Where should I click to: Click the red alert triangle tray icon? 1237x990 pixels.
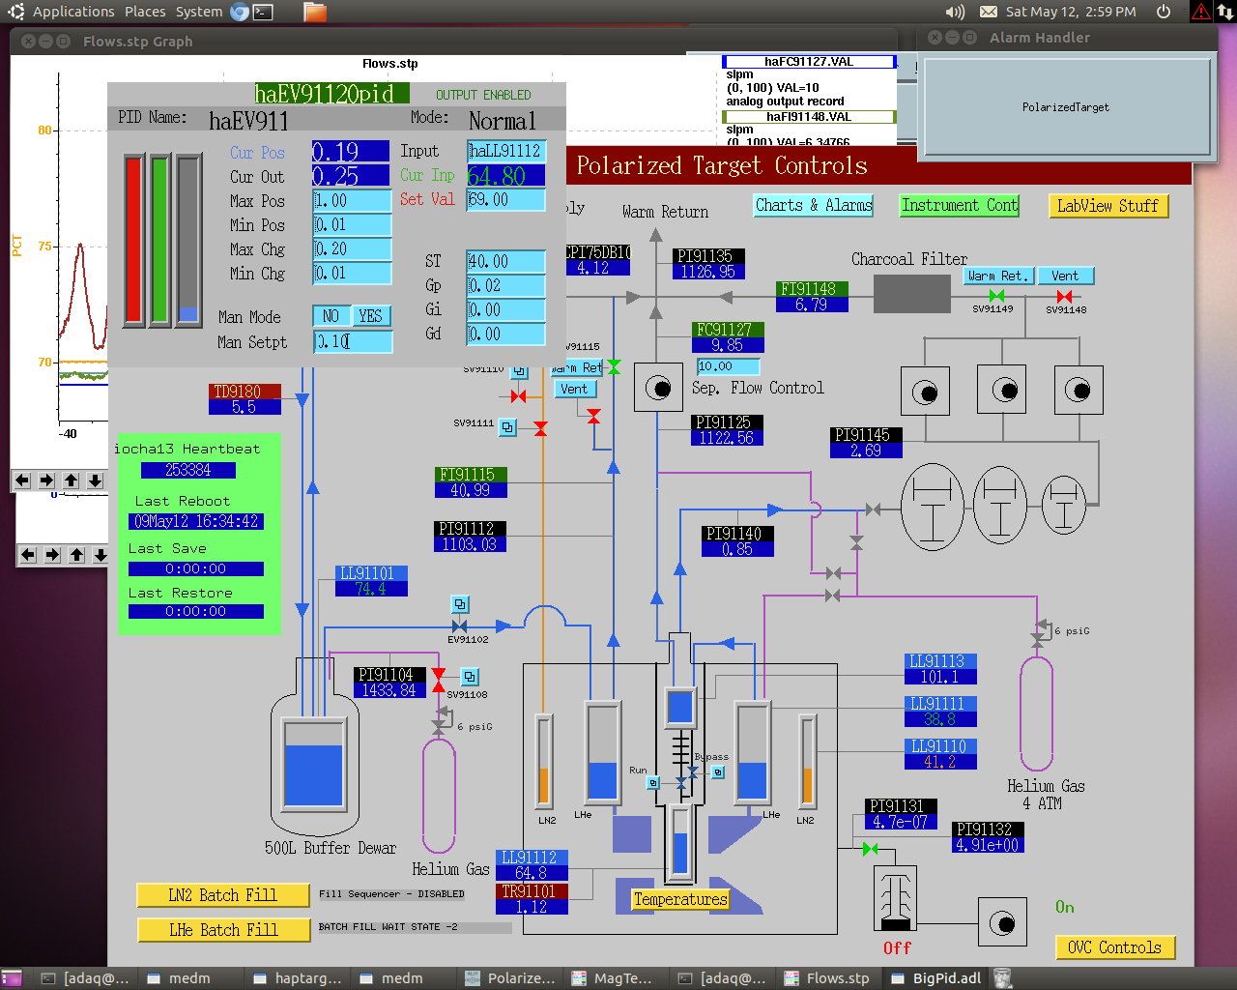1201,12
